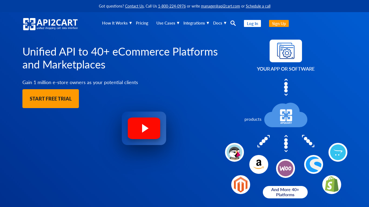
Task: Open the Docs menu item
Action: (218, 23)
